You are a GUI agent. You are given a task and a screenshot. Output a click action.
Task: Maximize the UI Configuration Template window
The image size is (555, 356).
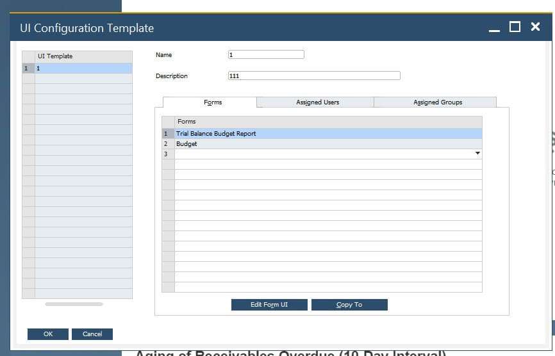coord(515,27)
